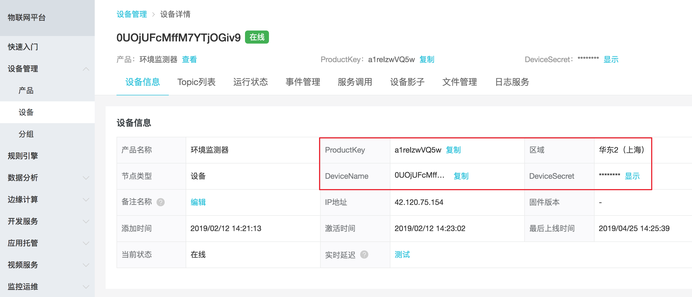Viewport: 692px width, 297px height.
Task: Click 编辑 to edit 备注名称
Action: [198, 202]
